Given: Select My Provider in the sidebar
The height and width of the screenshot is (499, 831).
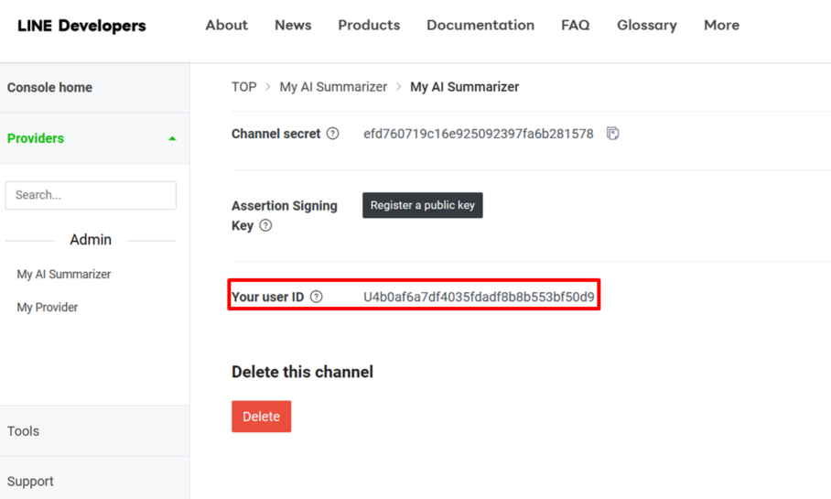Looking at the screenshot, I should pos(48,308).
